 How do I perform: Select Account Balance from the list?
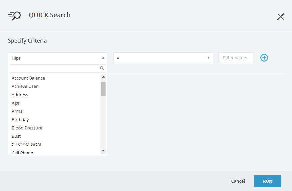(x=28, y=78)
